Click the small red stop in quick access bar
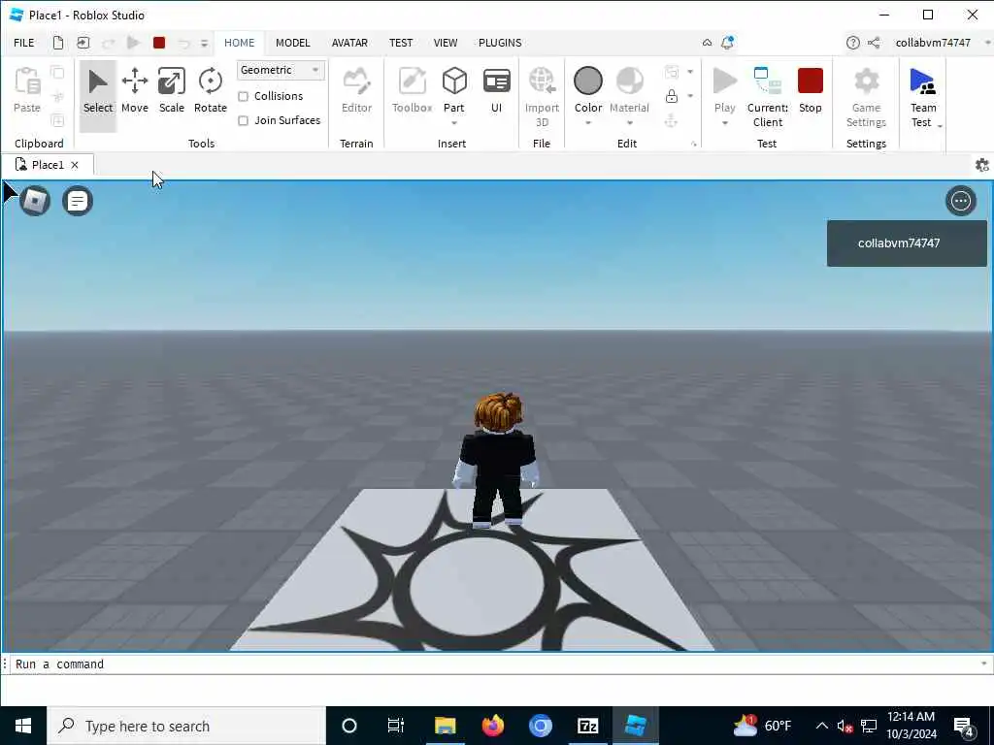Image resolution: width=994 pixels, height=745 pixels. click(x=159, y=43)
